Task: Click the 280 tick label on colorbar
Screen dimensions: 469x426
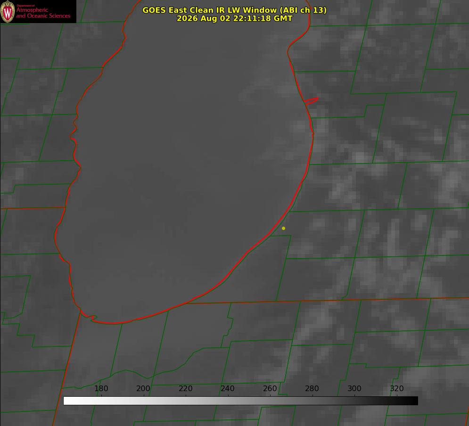Action: (x=312, y=388)
